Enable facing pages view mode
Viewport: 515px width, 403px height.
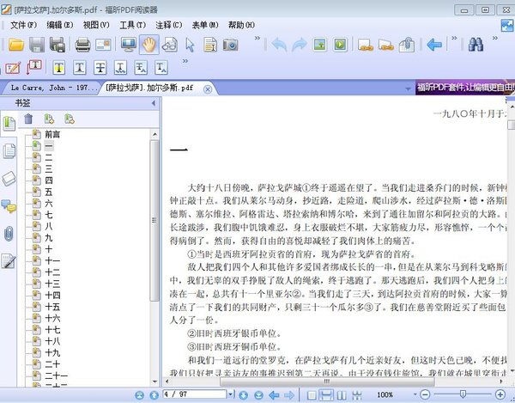click(x=342, y=394)
